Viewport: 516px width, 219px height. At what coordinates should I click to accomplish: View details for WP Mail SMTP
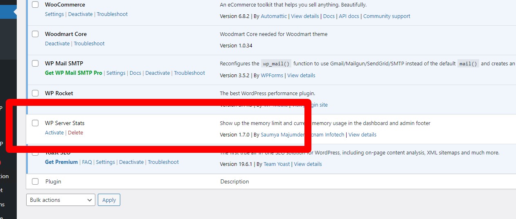(x=301, y=75)
